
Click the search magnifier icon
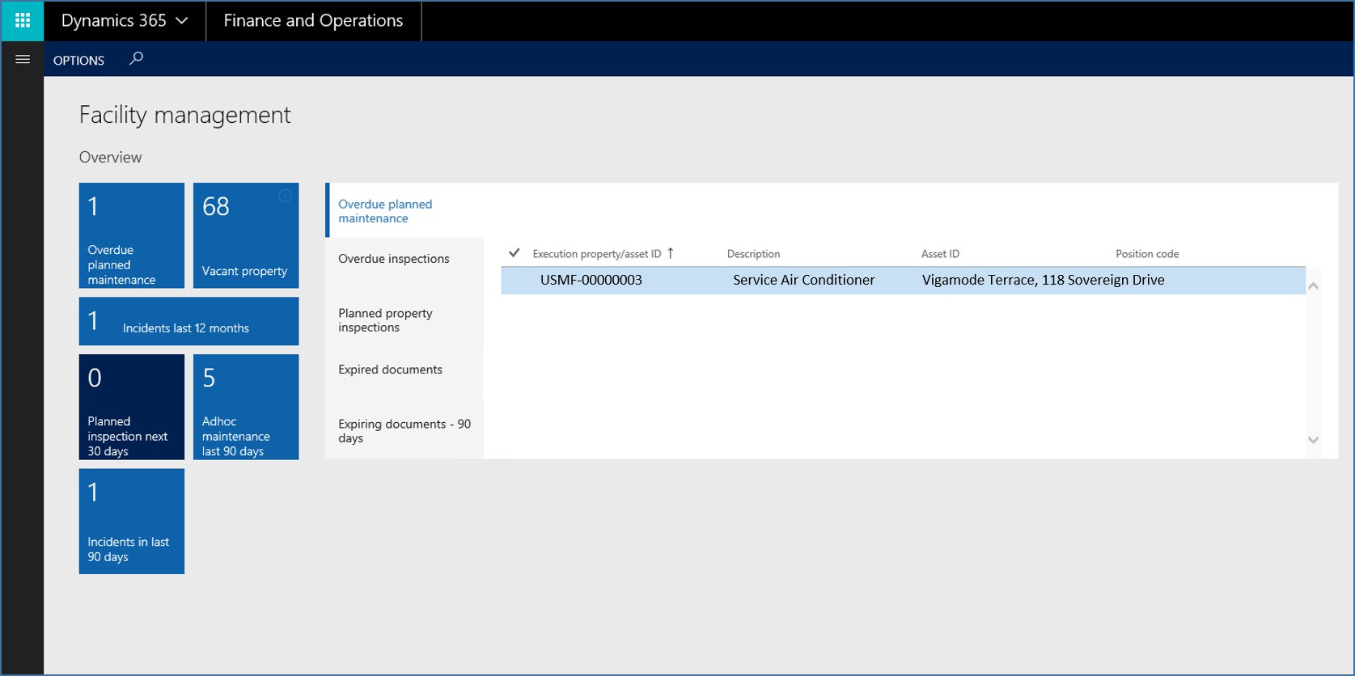tap(137, 58)
